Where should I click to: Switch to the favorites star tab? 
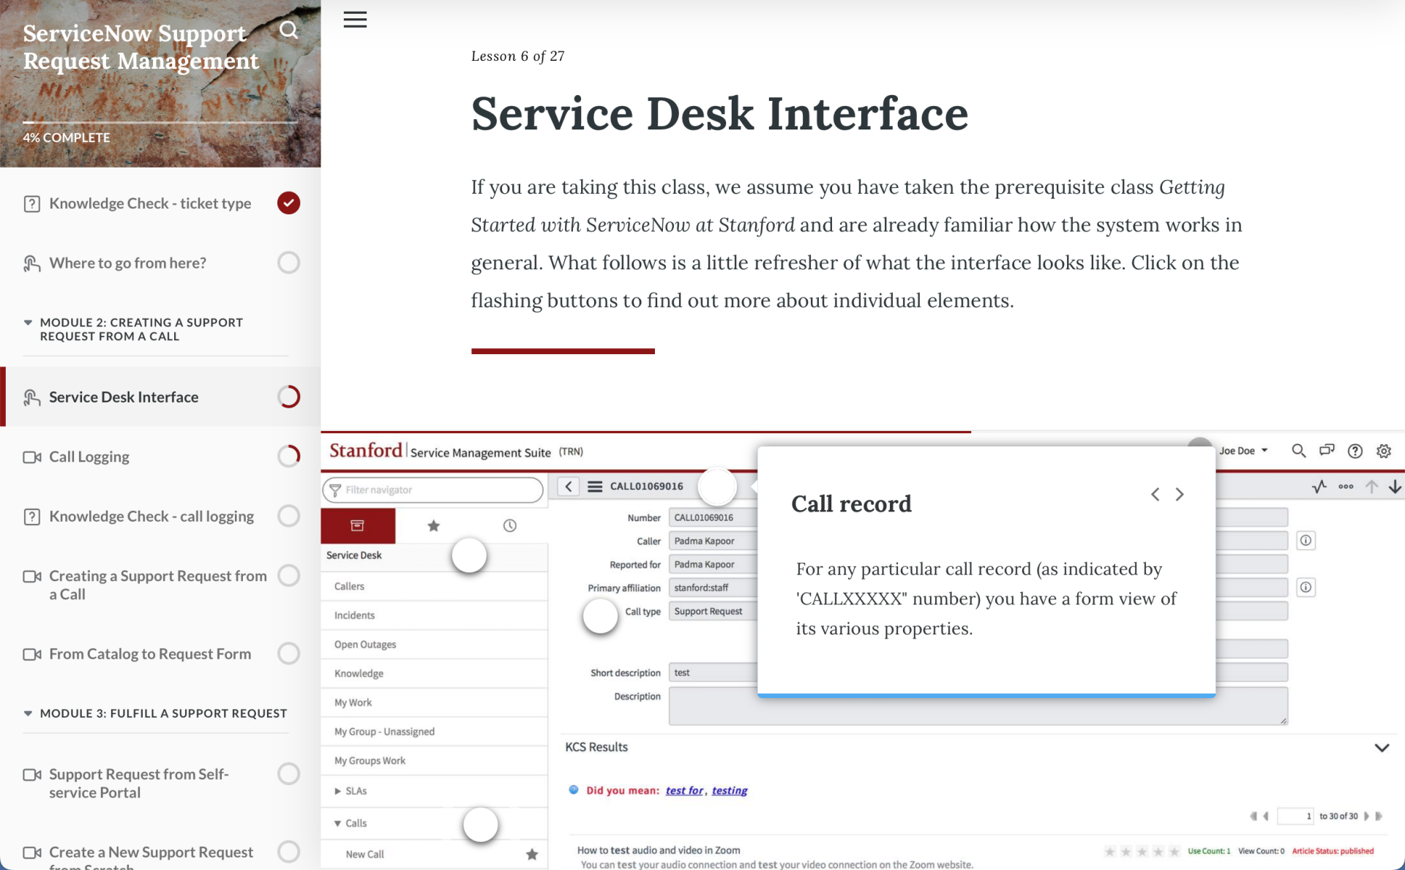(433, 525)
